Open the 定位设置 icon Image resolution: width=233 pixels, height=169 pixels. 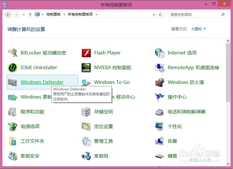(86, 126)
